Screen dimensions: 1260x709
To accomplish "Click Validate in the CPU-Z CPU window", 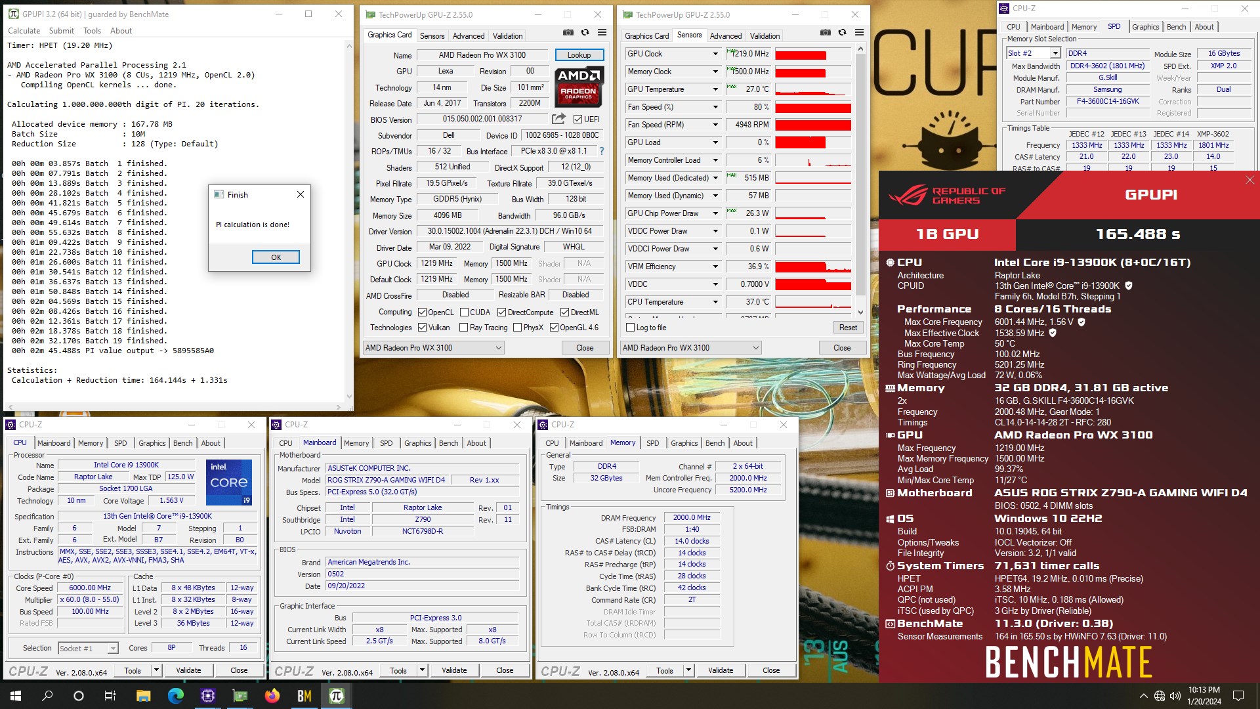I will pyautogui.click(x=188, y=670).
